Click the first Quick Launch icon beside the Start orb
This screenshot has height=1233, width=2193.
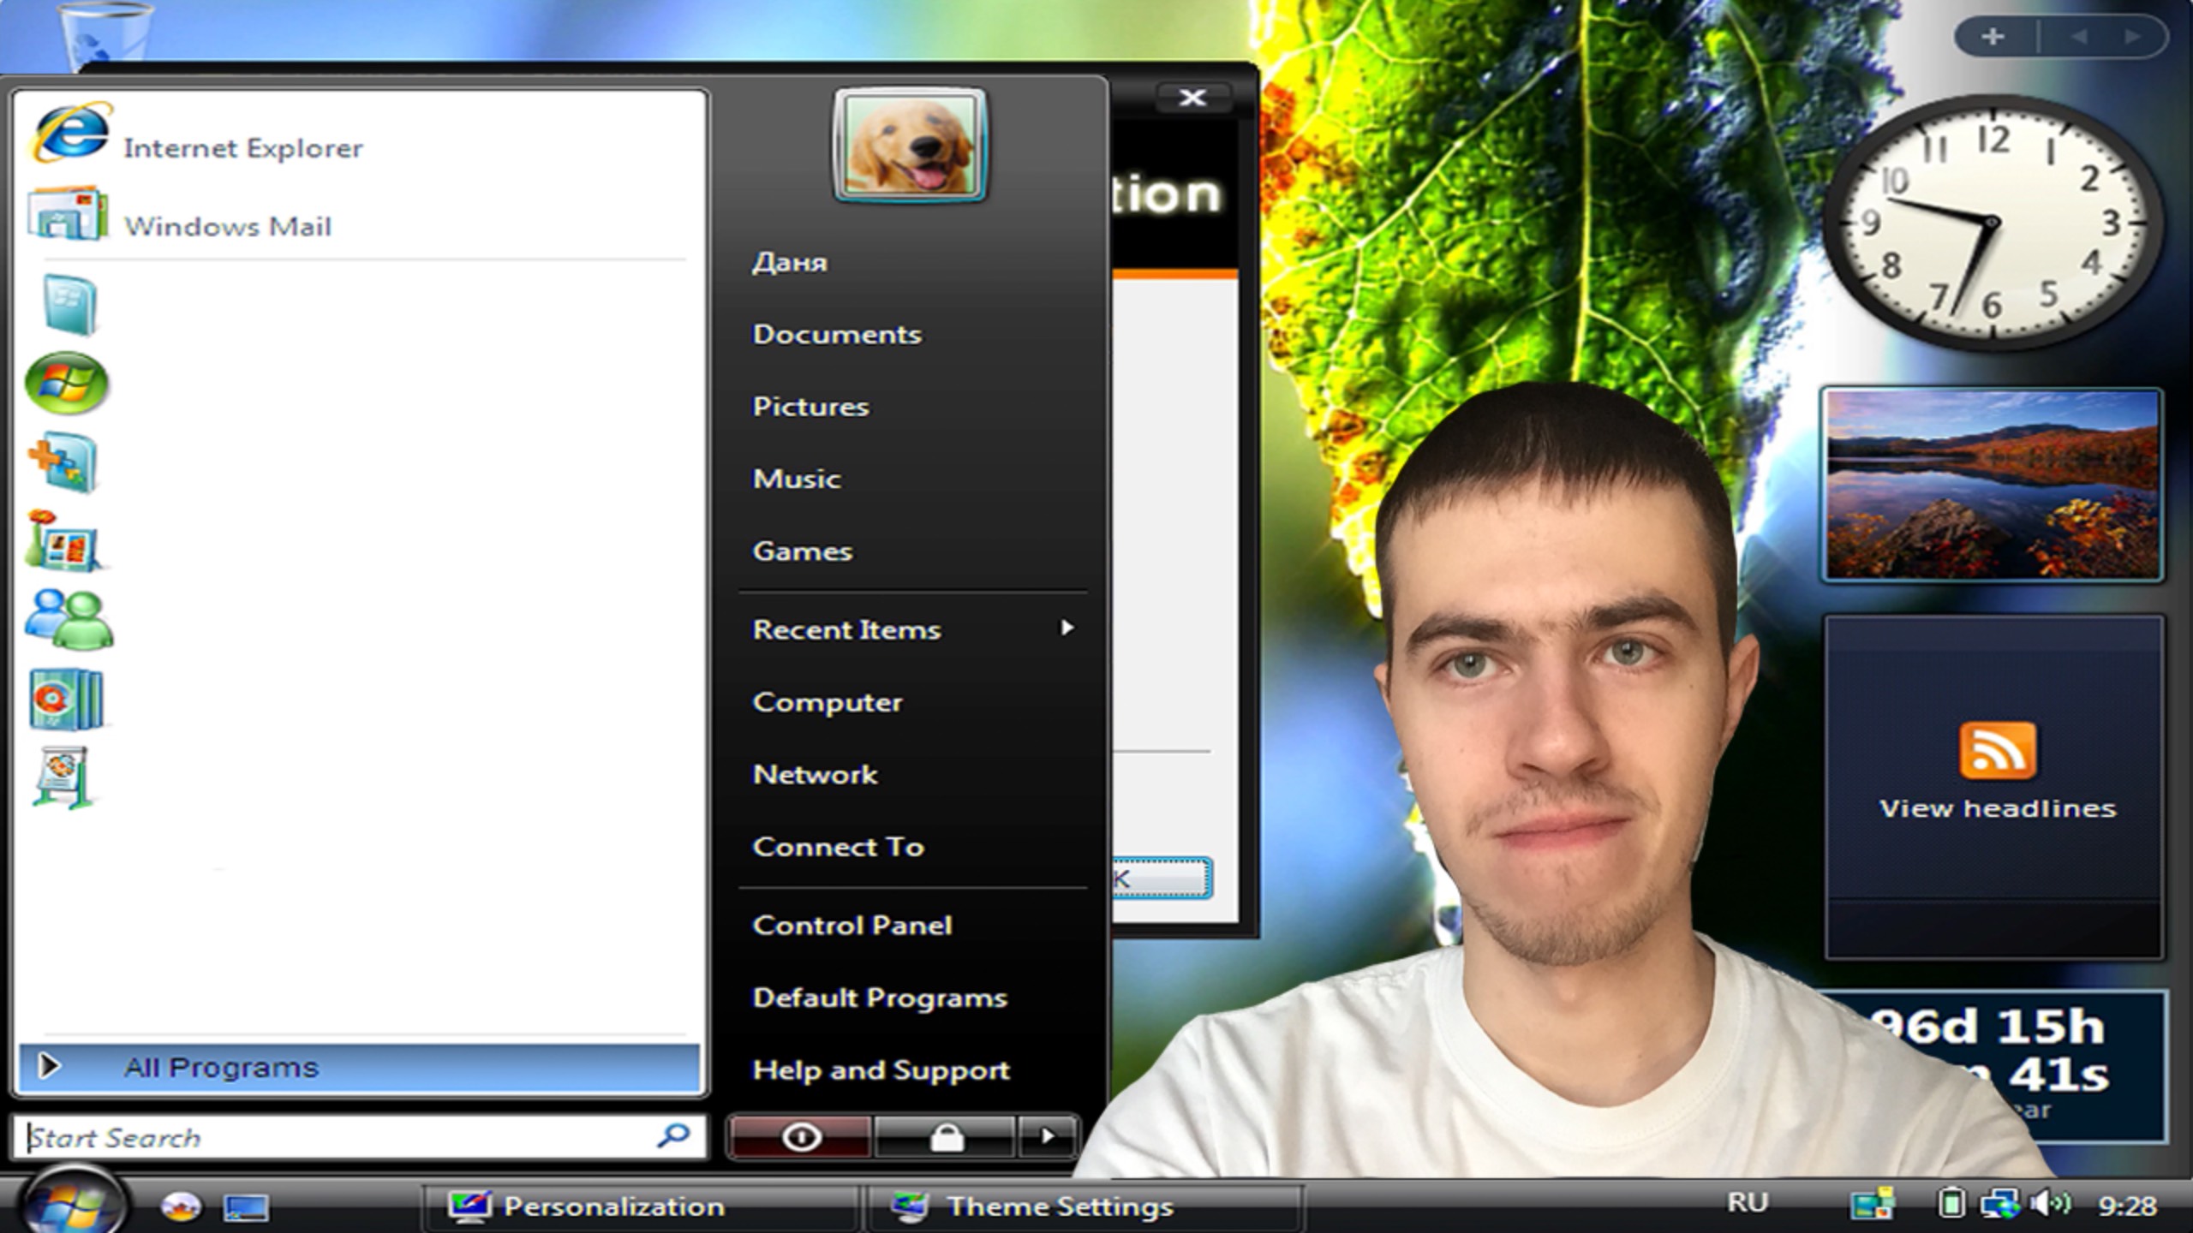coord(181,1206)
